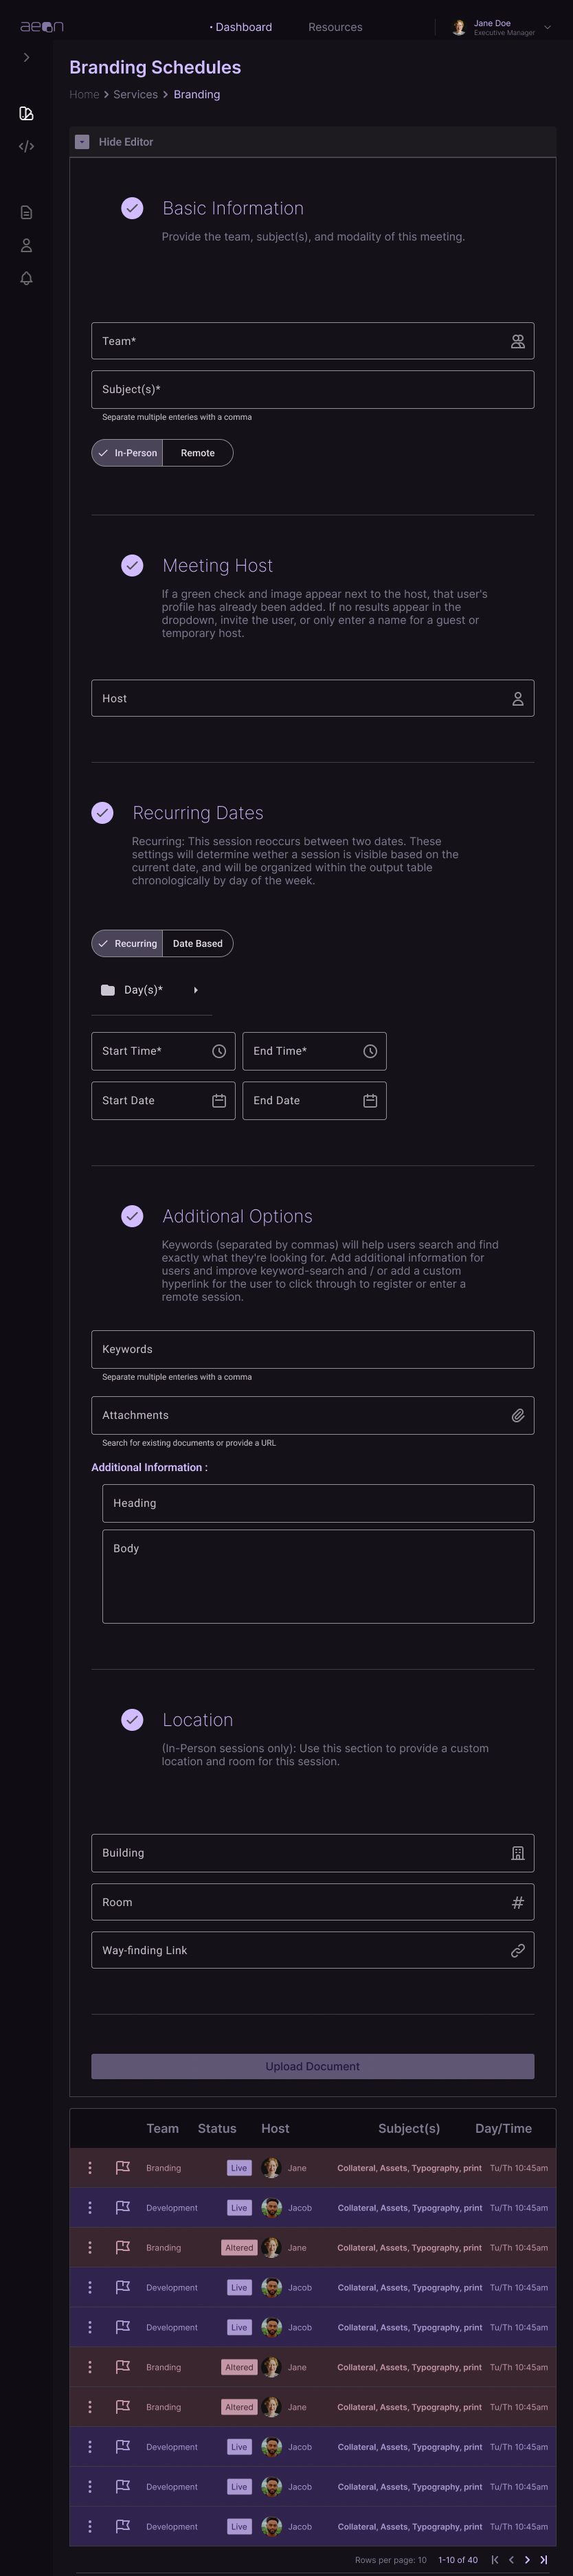The height and width of the screenshot is (2576, 573).
Task: Click into the Keywords field
Action: point(312,1349)
